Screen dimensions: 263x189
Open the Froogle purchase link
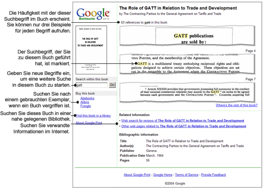point(86,106)
